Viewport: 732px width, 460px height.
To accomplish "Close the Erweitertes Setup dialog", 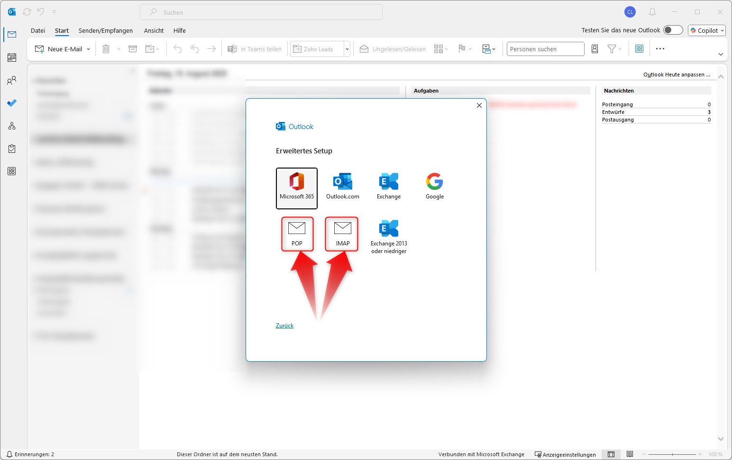I will pos(479,105).
